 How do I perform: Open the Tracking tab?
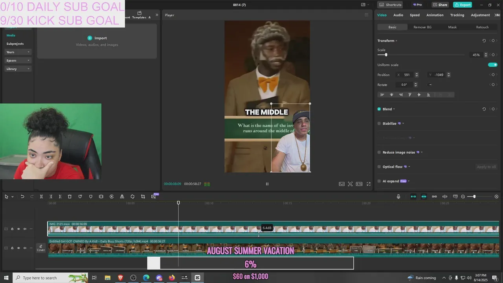pos(457,15)
